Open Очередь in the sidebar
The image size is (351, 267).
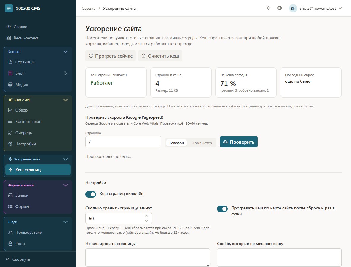(38, 133)
